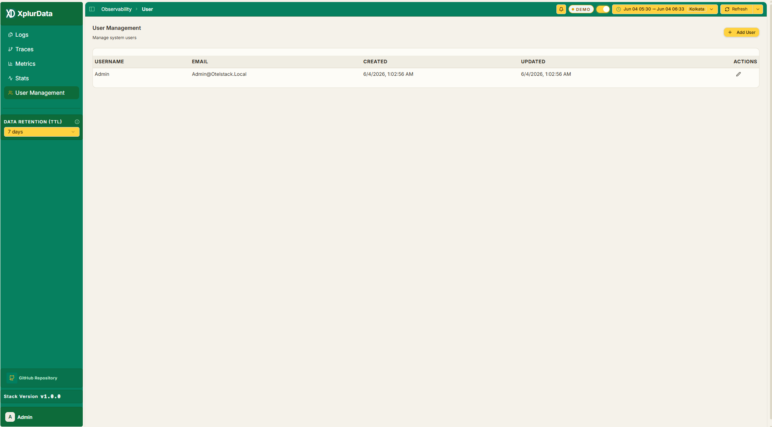Image resolution: width=772 pixels, height=427 pixels.
Task: Click the DATA RETENTION (TTL) label
Action: coord(33,122)
